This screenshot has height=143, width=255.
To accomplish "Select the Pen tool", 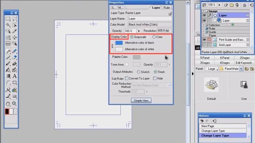I will click(x=8, y=51).
